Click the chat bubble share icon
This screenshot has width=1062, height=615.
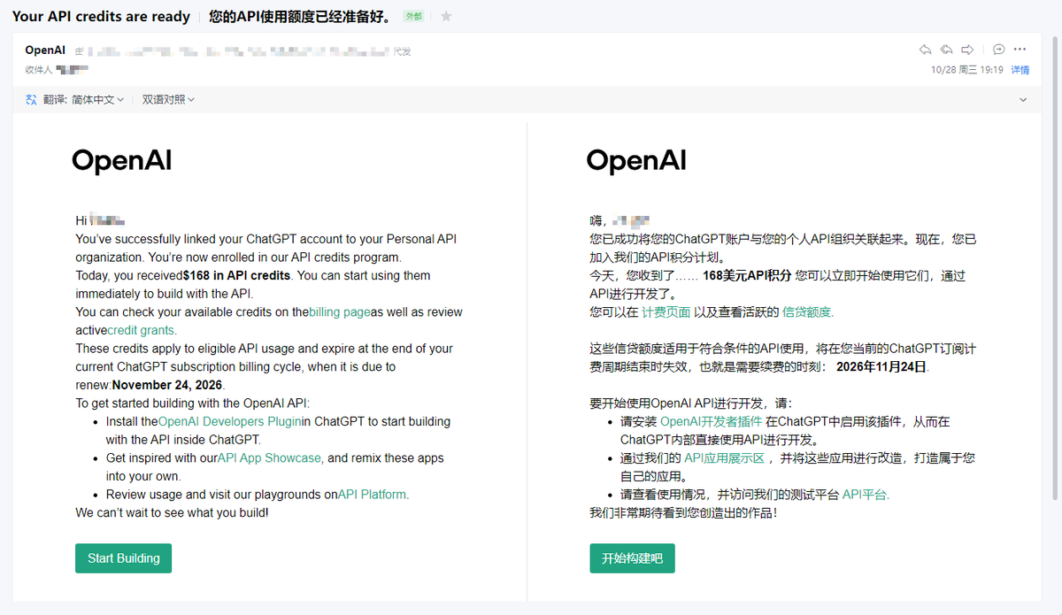(x=998, y=50)
